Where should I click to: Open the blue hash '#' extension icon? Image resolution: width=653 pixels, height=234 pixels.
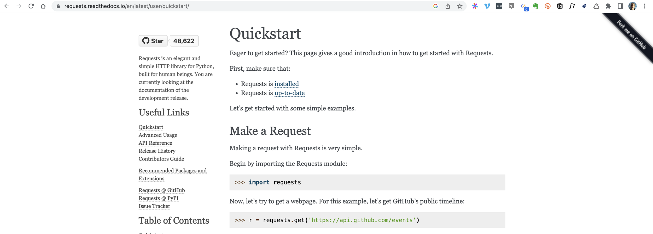584,6
